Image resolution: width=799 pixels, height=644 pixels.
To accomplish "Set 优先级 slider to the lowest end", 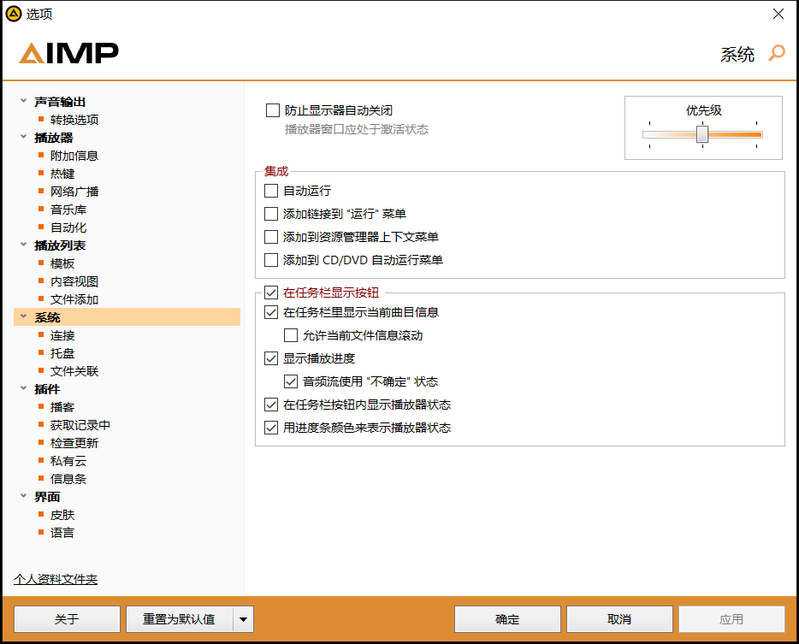I will 649,134.
